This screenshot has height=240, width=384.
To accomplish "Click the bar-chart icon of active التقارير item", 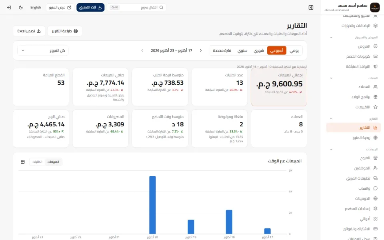I will (x=376, y=128).
